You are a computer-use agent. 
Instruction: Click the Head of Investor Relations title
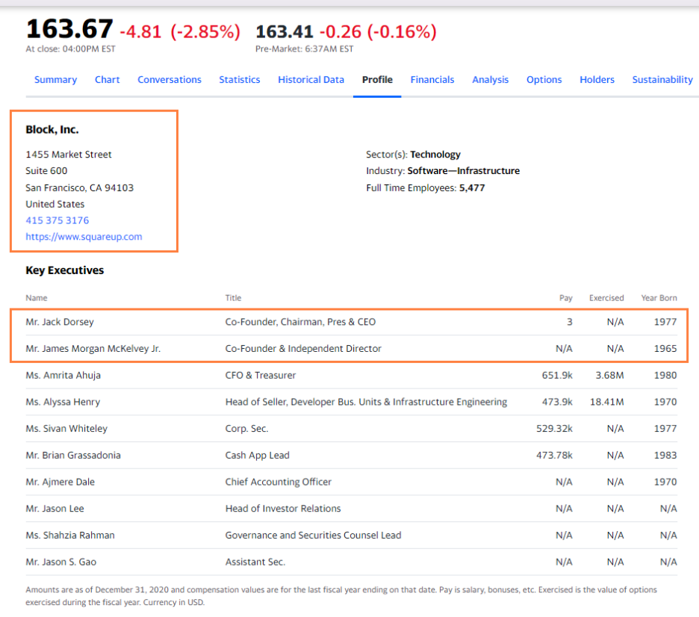pyautogui.click(x=282, y=509)
